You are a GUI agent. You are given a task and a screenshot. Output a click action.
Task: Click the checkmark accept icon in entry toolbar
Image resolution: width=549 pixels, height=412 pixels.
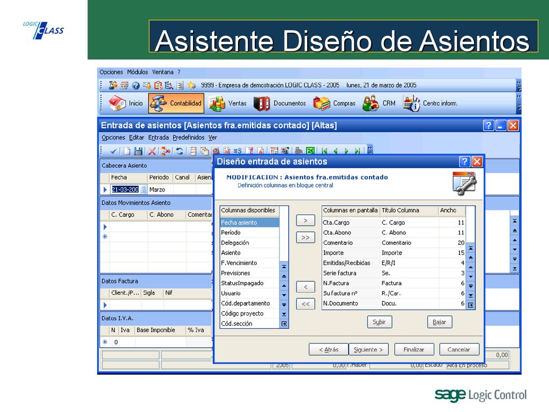tap(113, 151)
